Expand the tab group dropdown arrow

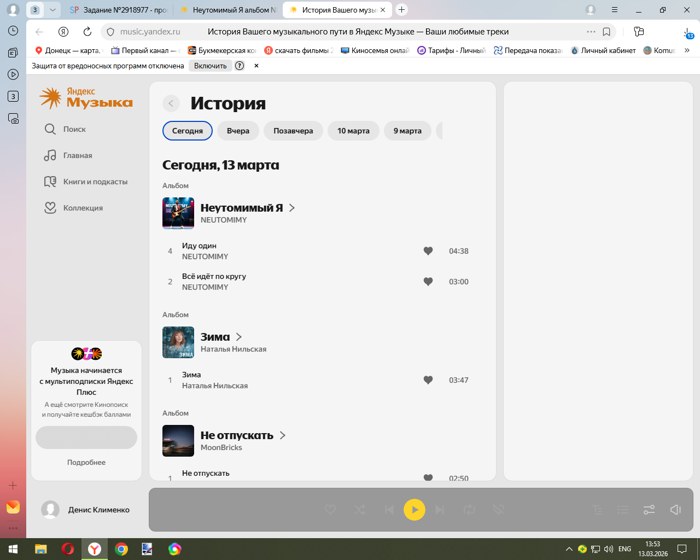[52, 10]
